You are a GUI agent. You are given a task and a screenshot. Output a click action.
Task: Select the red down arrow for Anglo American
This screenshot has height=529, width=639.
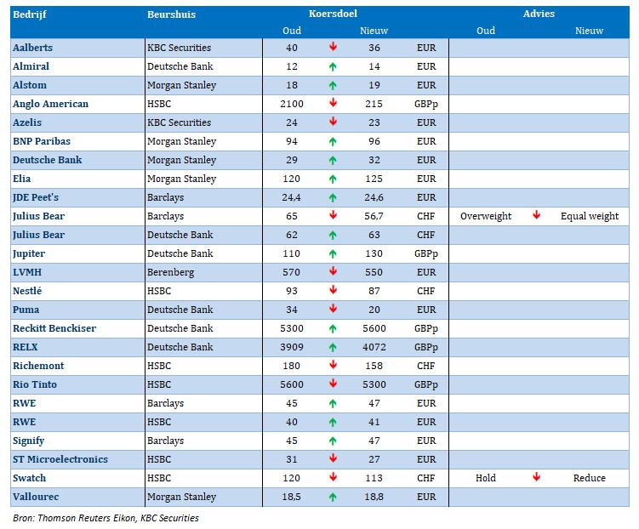pyautogui.click(x=333, y=103)
